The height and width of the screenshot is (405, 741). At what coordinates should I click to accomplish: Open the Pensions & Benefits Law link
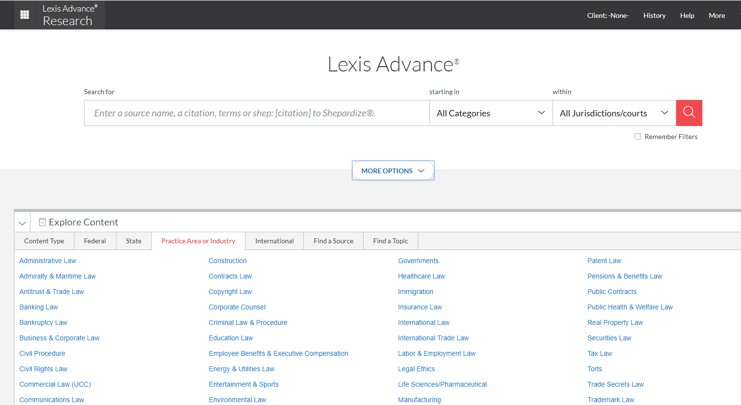625,276
